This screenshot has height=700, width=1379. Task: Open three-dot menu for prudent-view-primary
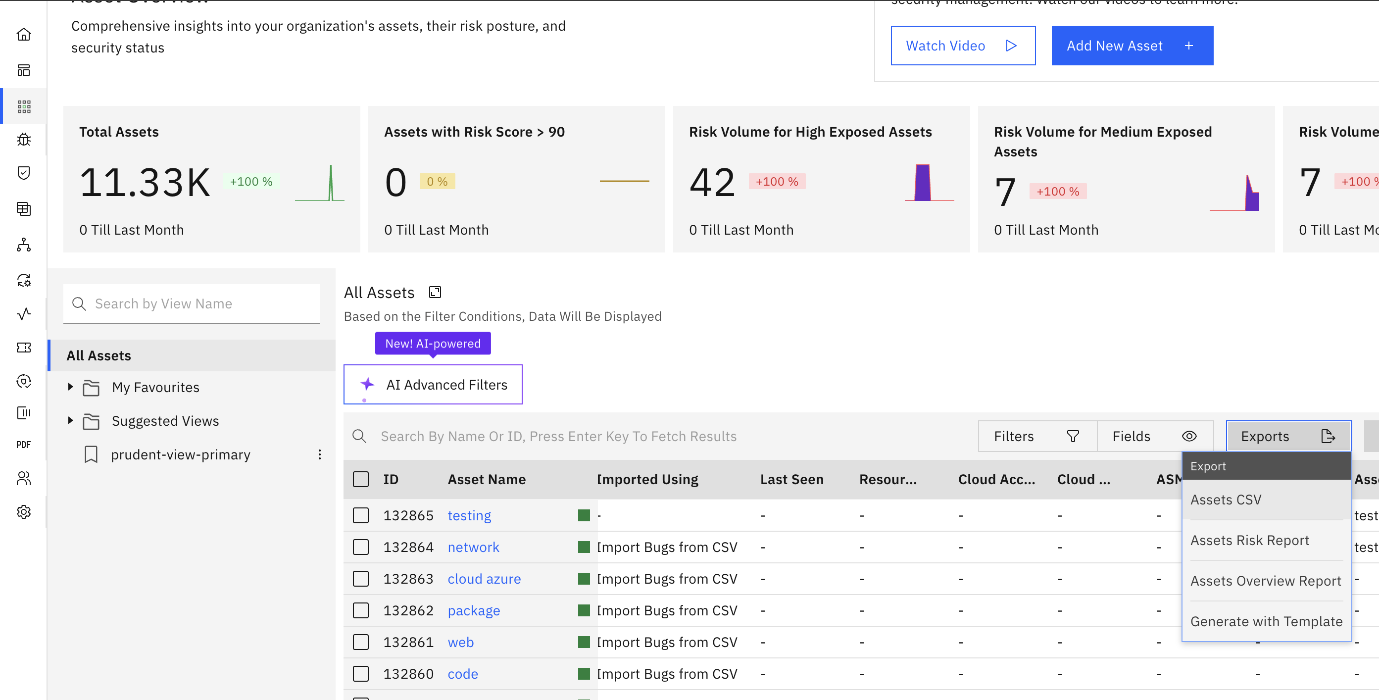(320, 455)
